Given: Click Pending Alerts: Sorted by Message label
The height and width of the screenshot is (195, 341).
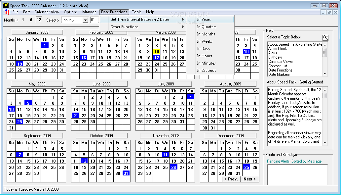Looking at the screenshot, I should 294,161.
